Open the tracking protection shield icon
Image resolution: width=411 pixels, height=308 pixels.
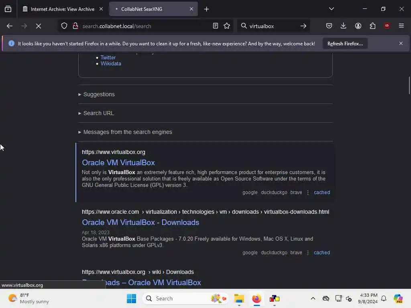coord(64,26)
